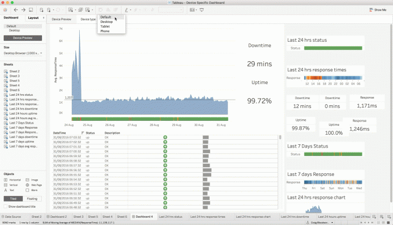Click the Highlight pen toolbar icon
This screenshot has height=225, width=393.
[127, 10]
